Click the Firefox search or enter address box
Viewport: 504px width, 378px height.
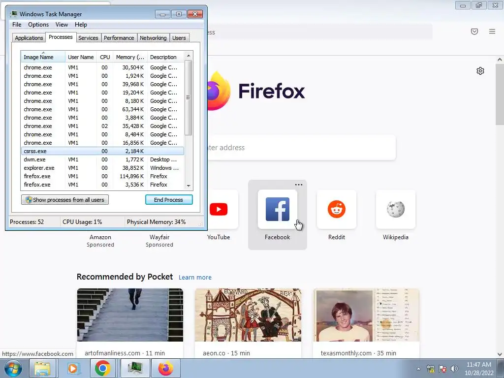(x=302, y=148)
